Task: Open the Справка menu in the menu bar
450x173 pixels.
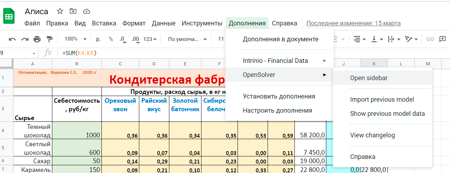Action: (x=284, y=23)
